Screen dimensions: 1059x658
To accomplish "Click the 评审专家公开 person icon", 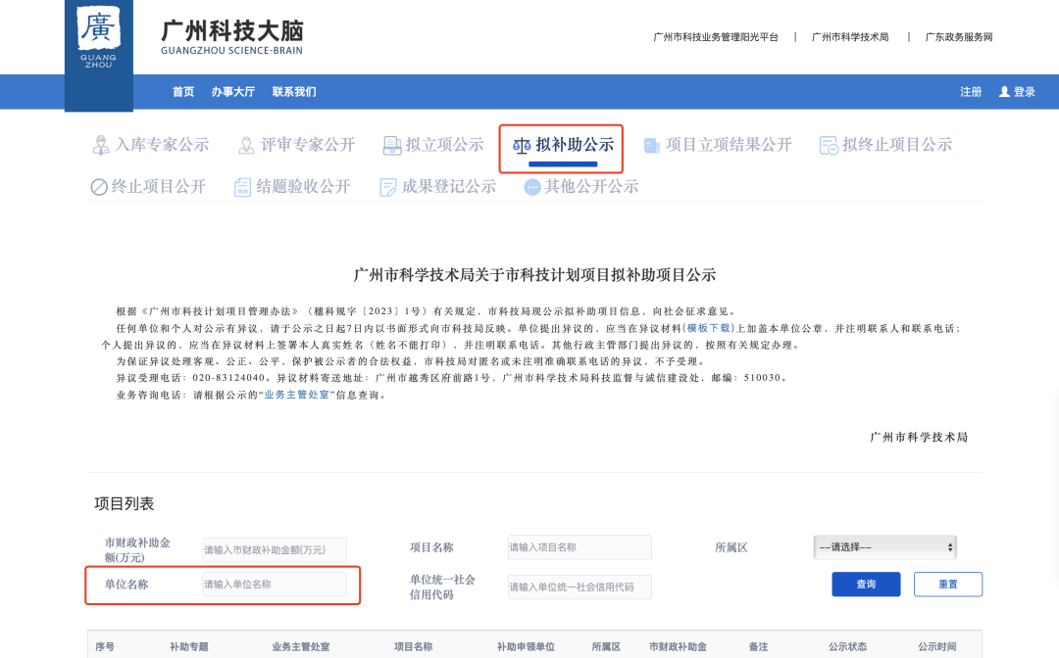I will coord(246,146).
